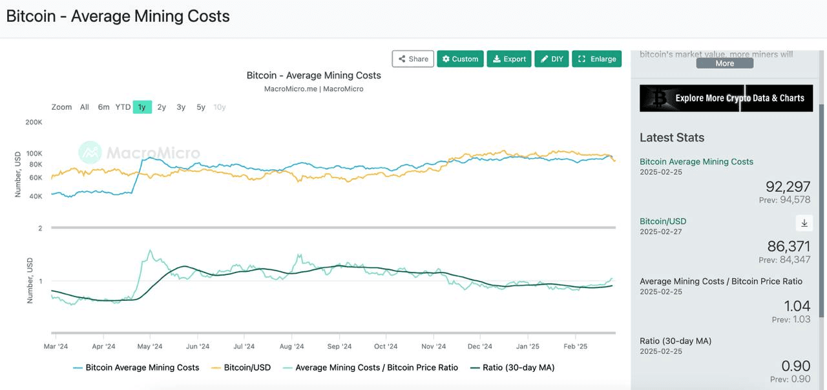Click the chart title Bitcoin - Average Mining Costs

pos(314,76)
